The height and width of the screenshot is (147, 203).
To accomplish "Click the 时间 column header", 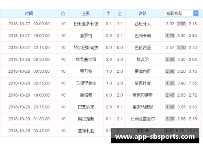I will pos(29,13).
